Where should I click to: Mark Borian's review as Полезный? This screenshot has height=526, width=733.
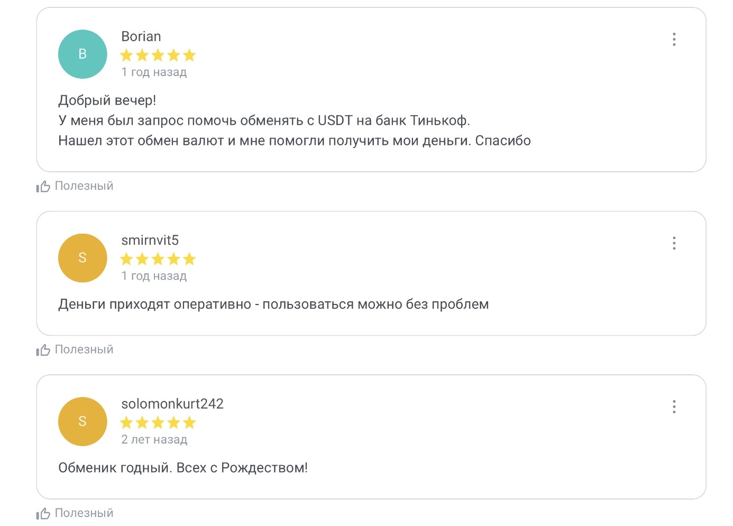[x=84, y=186]
